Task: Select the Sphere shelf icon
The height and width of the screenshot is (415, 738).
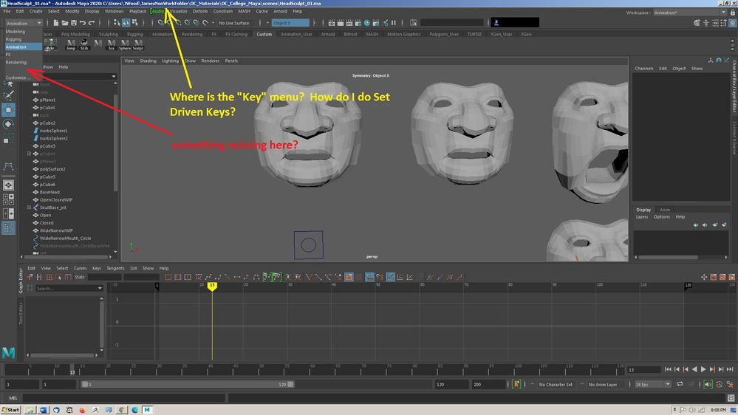Action: point(125,45)
